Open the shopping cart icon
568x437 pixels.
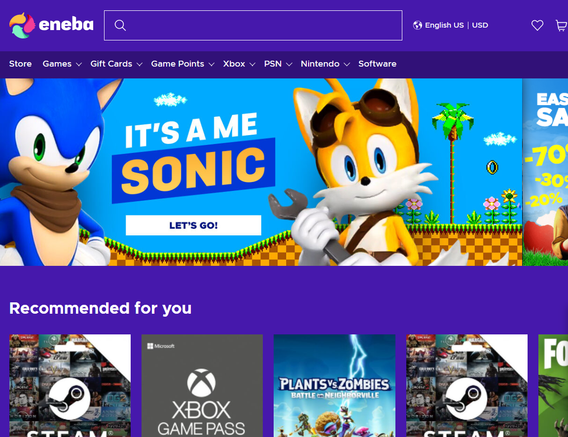coord(562,25)
